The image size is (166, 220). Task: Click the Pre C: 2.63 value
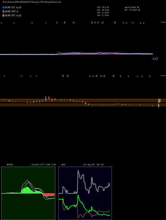pos(103,15)
